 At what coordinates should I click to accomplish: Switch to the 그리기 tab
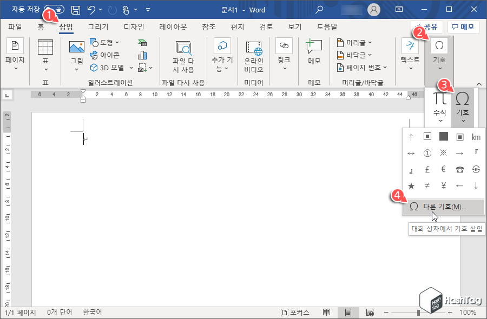tap(98, 26)
